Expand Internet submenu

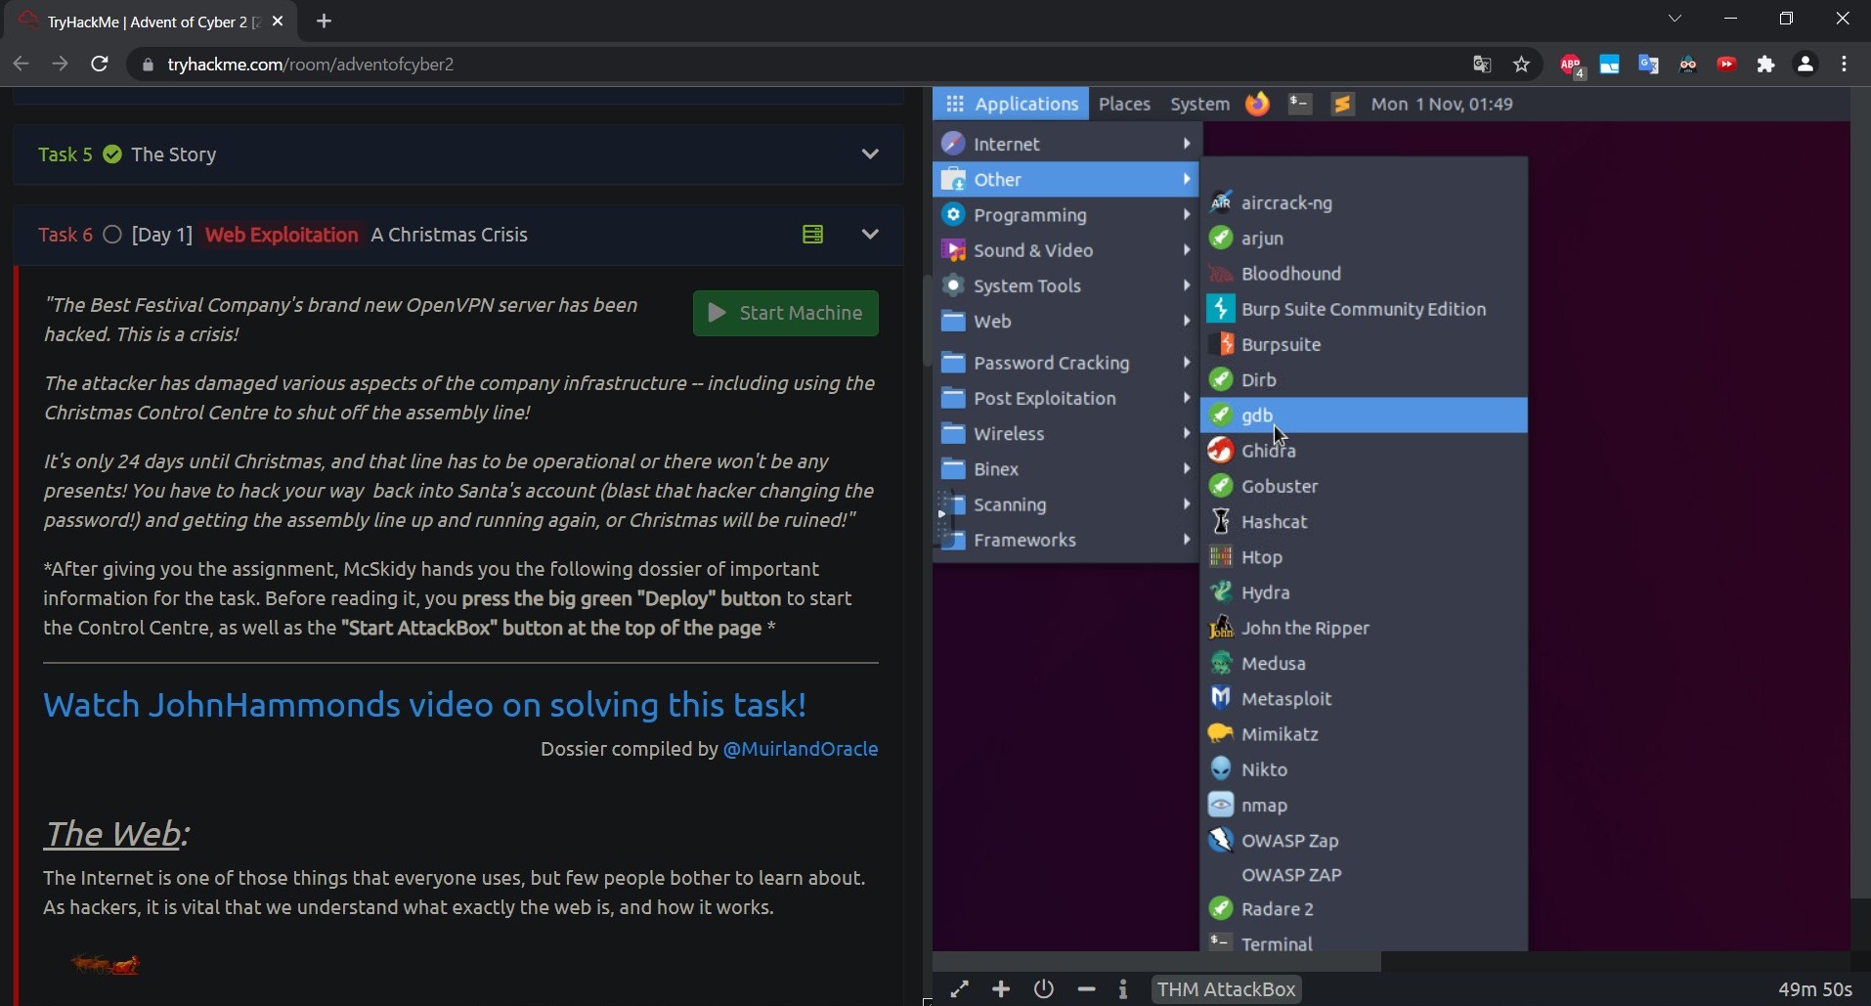(x=1066, y=144)
